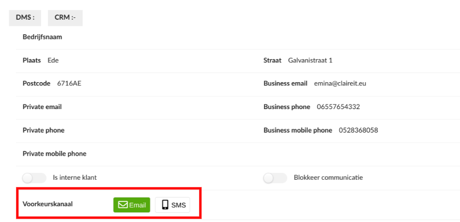Click the Postcode value 6716AE

69,84
